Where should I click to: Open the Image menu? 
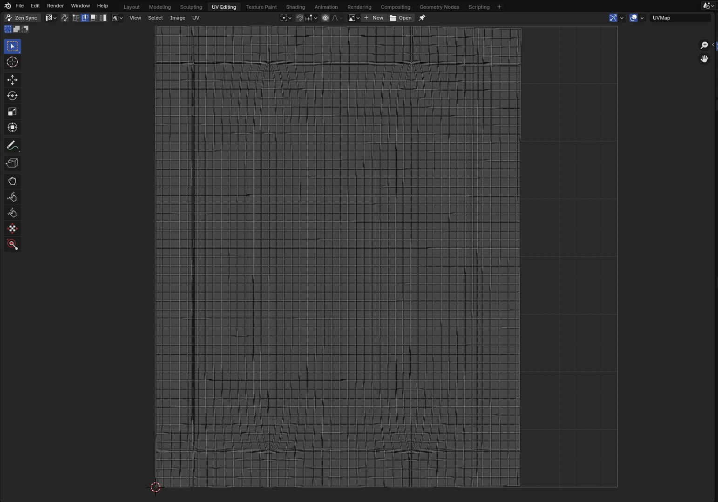(x=177, y=18)
